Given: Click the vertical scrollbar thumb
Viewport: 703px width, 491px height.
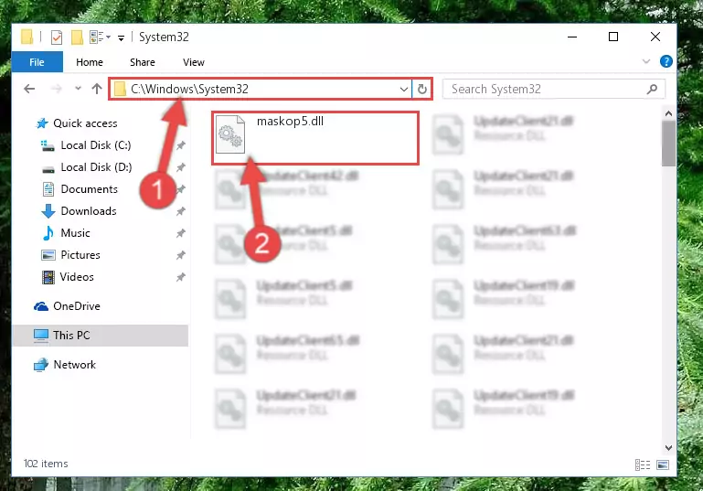Looking at the screenshot, I should pos(668,144).
